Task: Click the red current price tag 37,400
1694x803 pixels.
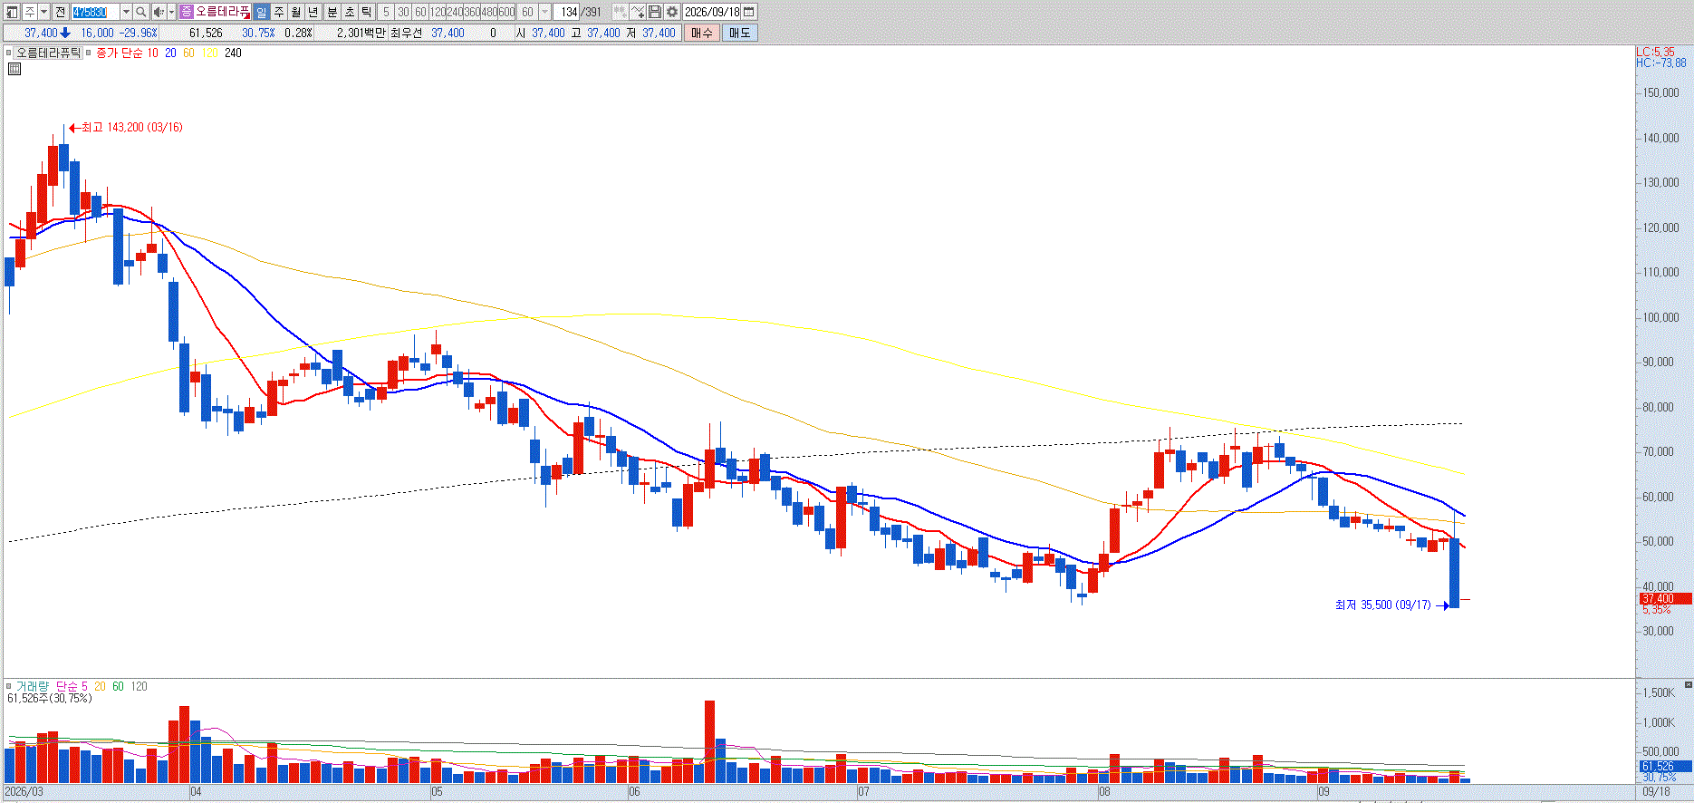Action: [1665, 599]
